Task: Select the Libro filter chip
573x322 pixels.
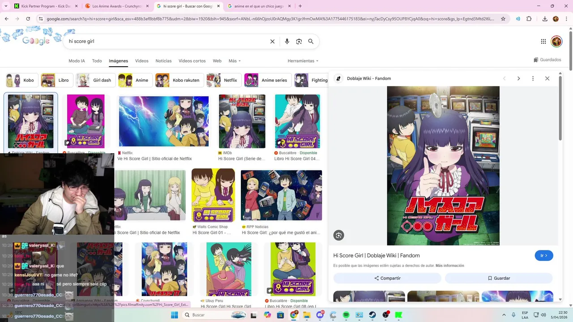Action: [56, 80]
